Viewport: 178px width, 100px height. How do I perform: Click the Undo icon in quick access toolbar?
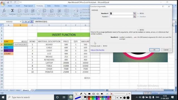(11, 2)
